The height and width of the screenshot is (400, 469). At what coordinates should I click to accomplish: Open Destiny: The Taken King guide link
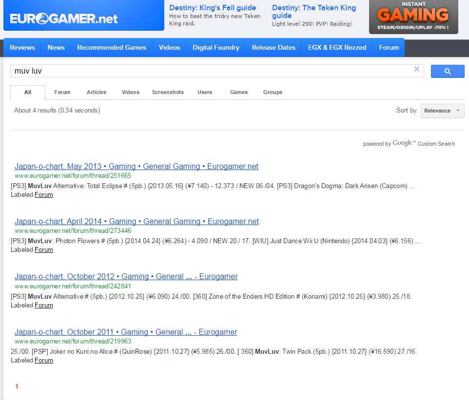[314, 12]
